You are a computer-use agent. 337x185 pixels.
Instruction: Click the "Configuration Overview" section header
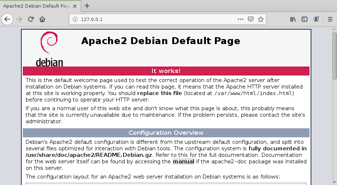coord(166,133)
